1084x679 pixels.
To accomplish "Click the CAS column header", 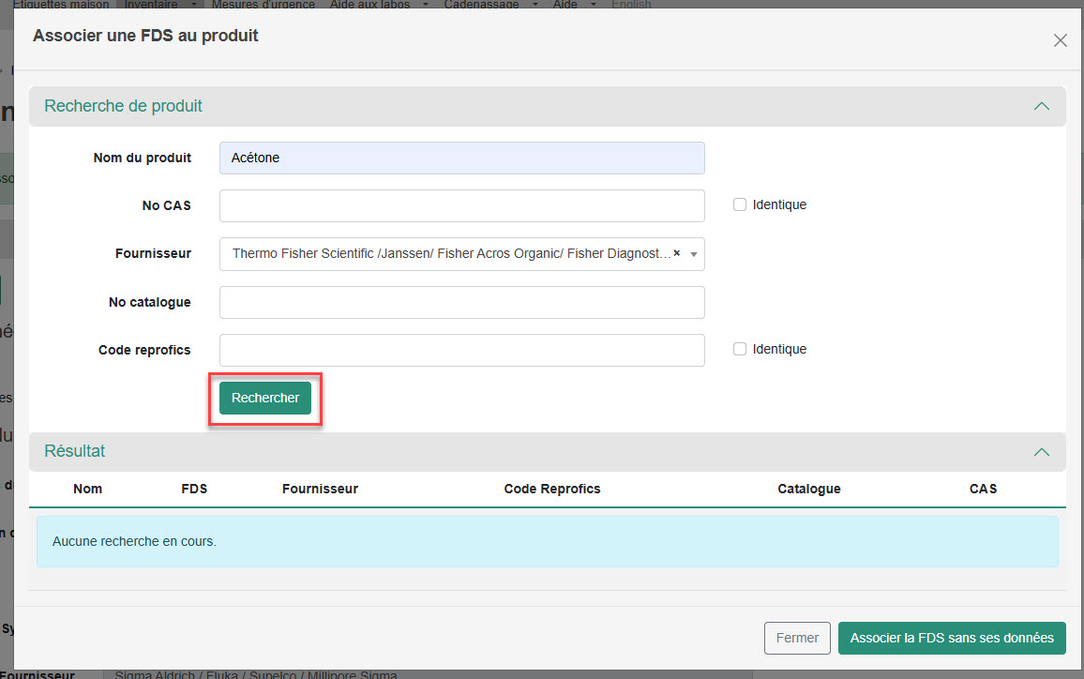I will [x=983, y=489].
